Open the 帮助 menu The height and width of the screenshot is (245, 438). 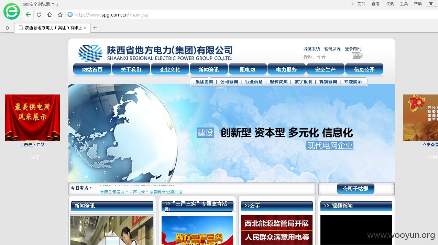point(418,4)
